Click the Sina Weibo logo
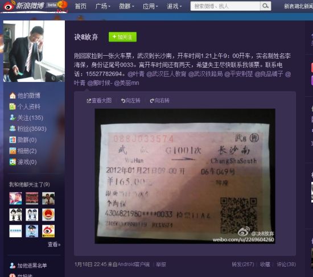Viewport: 313px width, 277px height. pos(24,6)
